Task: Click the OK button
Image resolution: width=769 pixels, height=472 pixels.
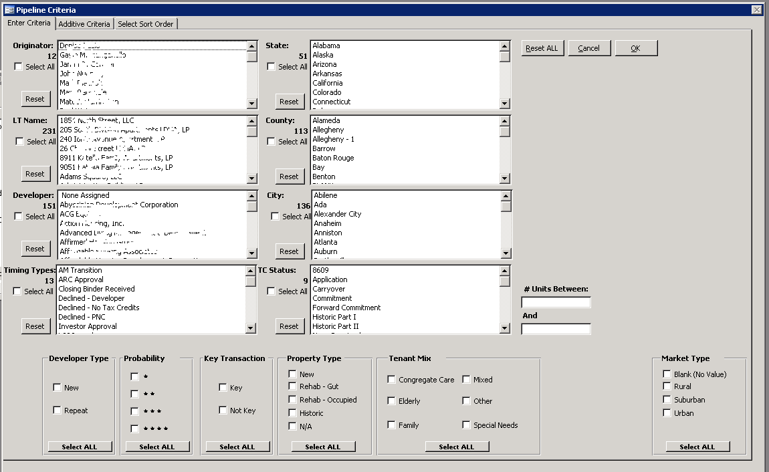Action: click(636, 48)
